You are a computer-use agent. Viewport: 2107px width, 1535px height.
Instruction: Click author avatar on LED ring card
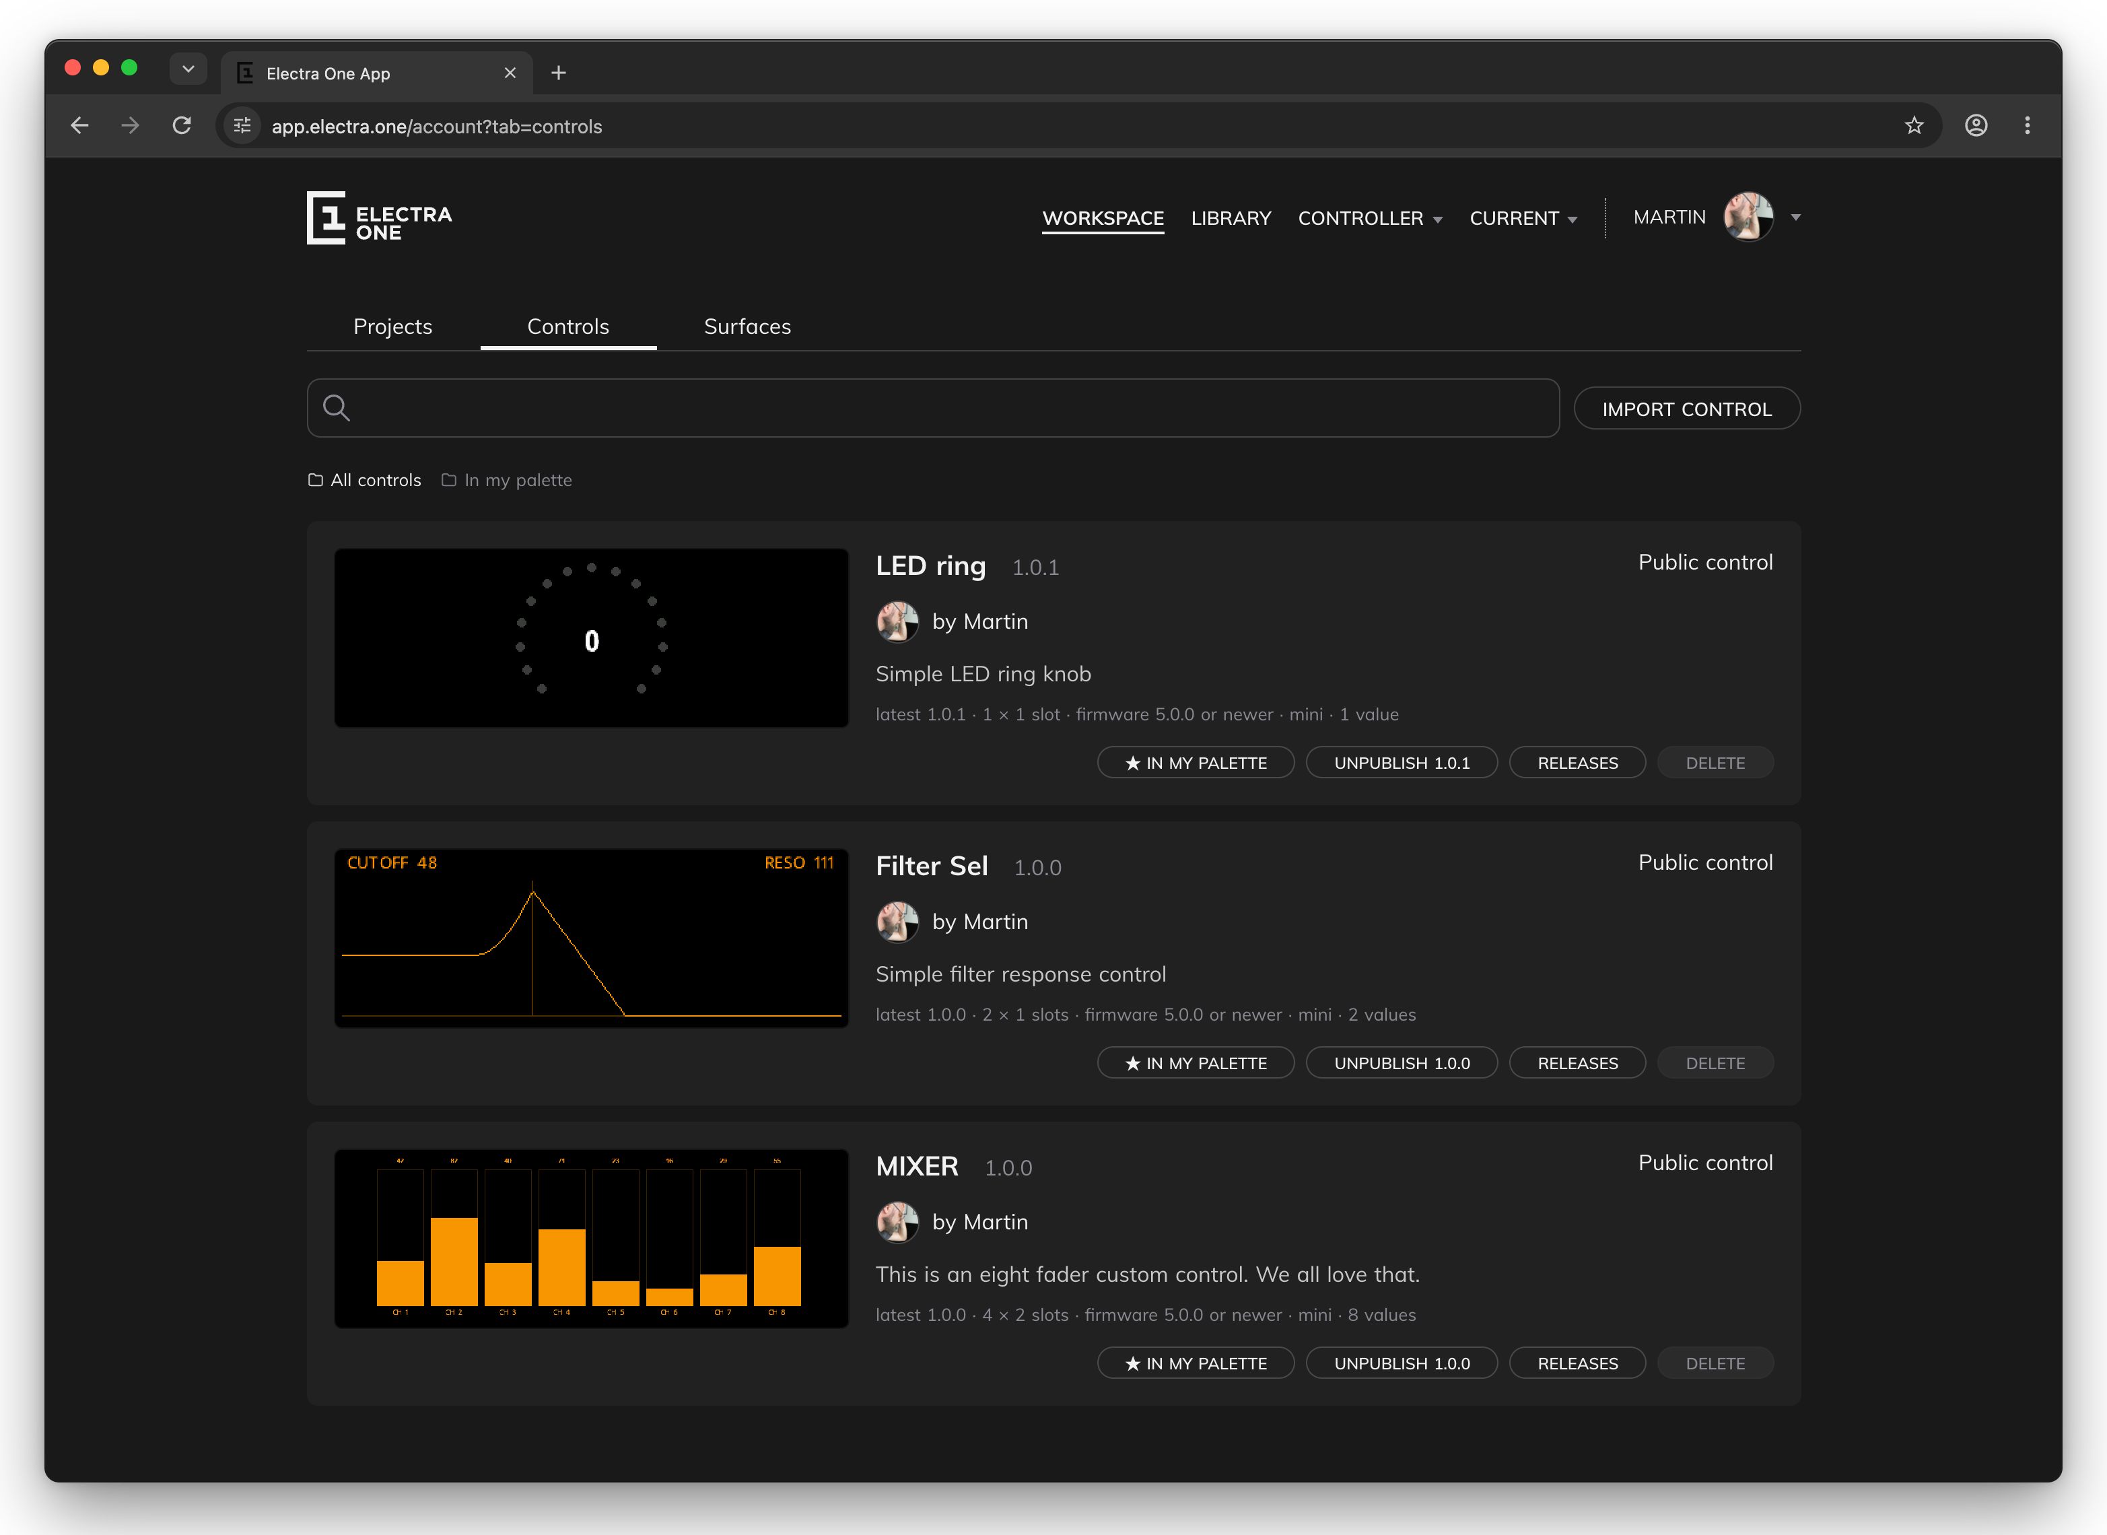pos(897,621)
